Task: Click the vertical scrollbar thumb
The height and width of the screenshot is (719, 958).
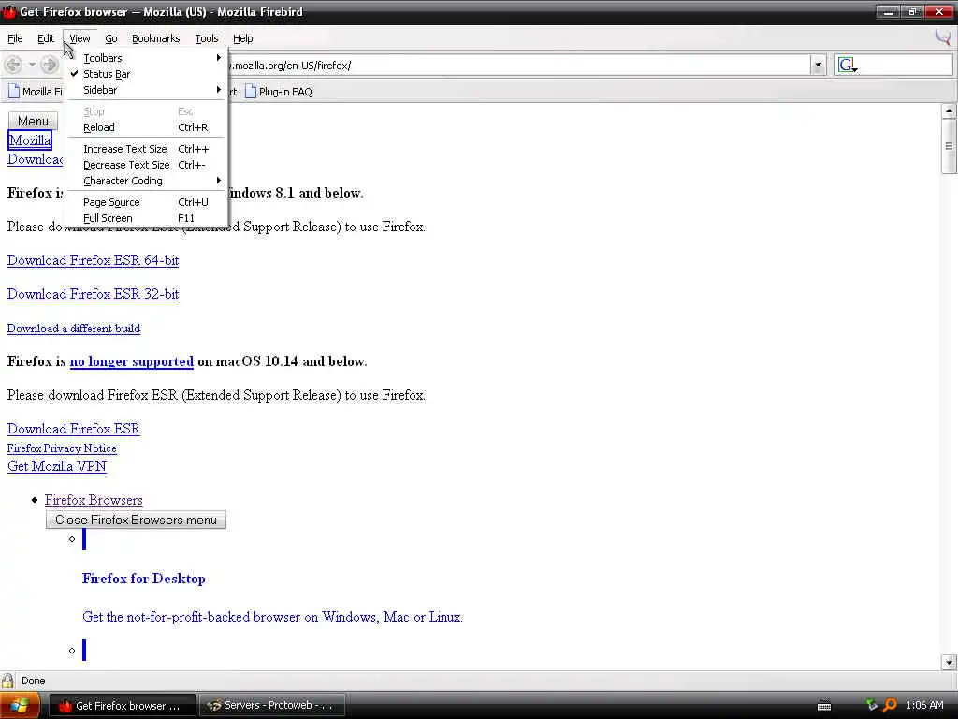Action: [x=949, y=146]
